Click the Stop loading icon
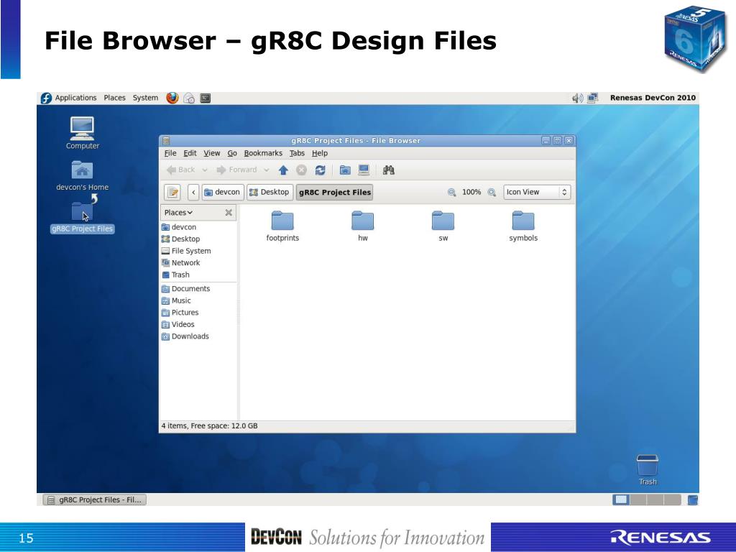Viewport: 736px width, 552px height. pyautogui.click(x=301, y=170)
